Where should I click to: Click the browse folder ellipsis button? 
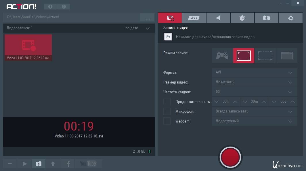pos(148,18)
